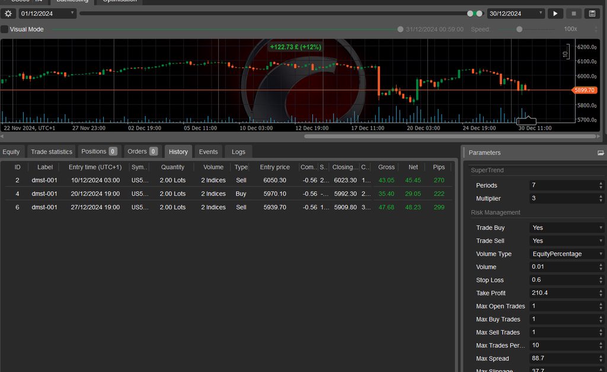Click the Max Trades Per stepper arrows
This screenshot has height=372, width=607.
pyautogui.click(x=601, y=345)
